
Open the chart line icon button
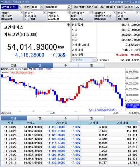[x=137, y=7]
